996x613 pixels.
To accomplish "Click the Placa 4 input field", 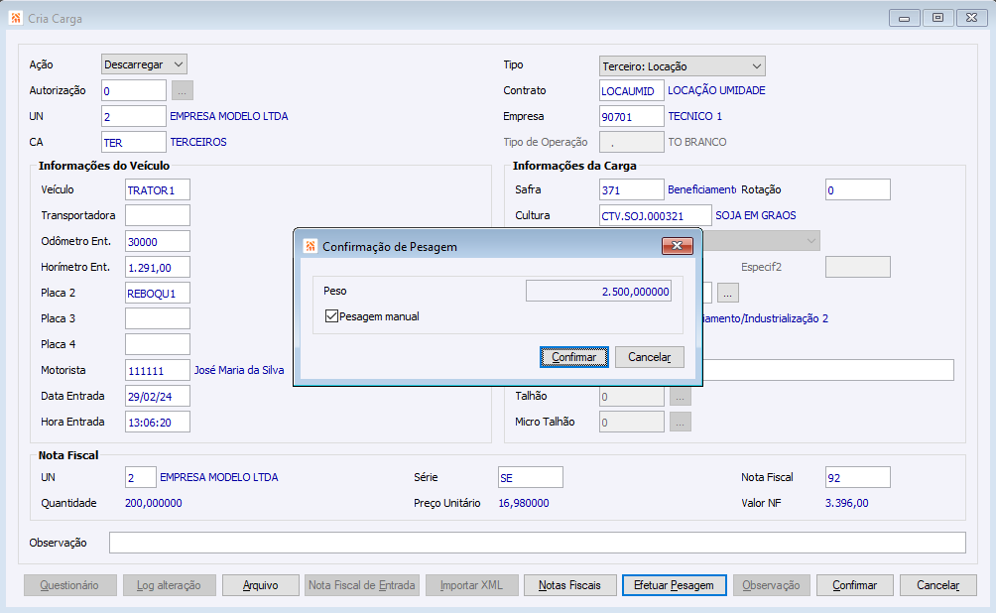I will [158, 344].
